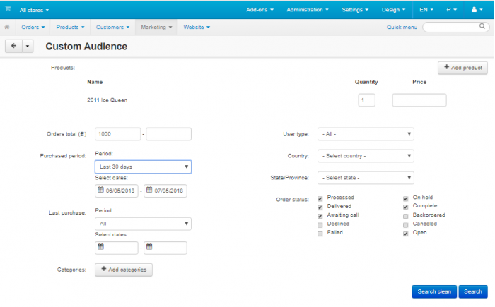Open the Last purchase period All dropdown
This screenshot has height=307, width=495.
click(143, 224)
